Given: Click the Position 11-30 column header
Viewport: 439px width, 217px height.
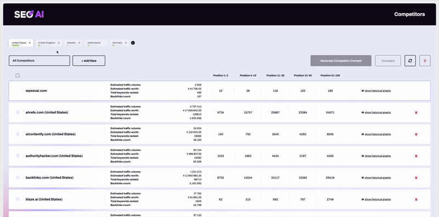Looking at the screenshot, I should tap(275, 76).
